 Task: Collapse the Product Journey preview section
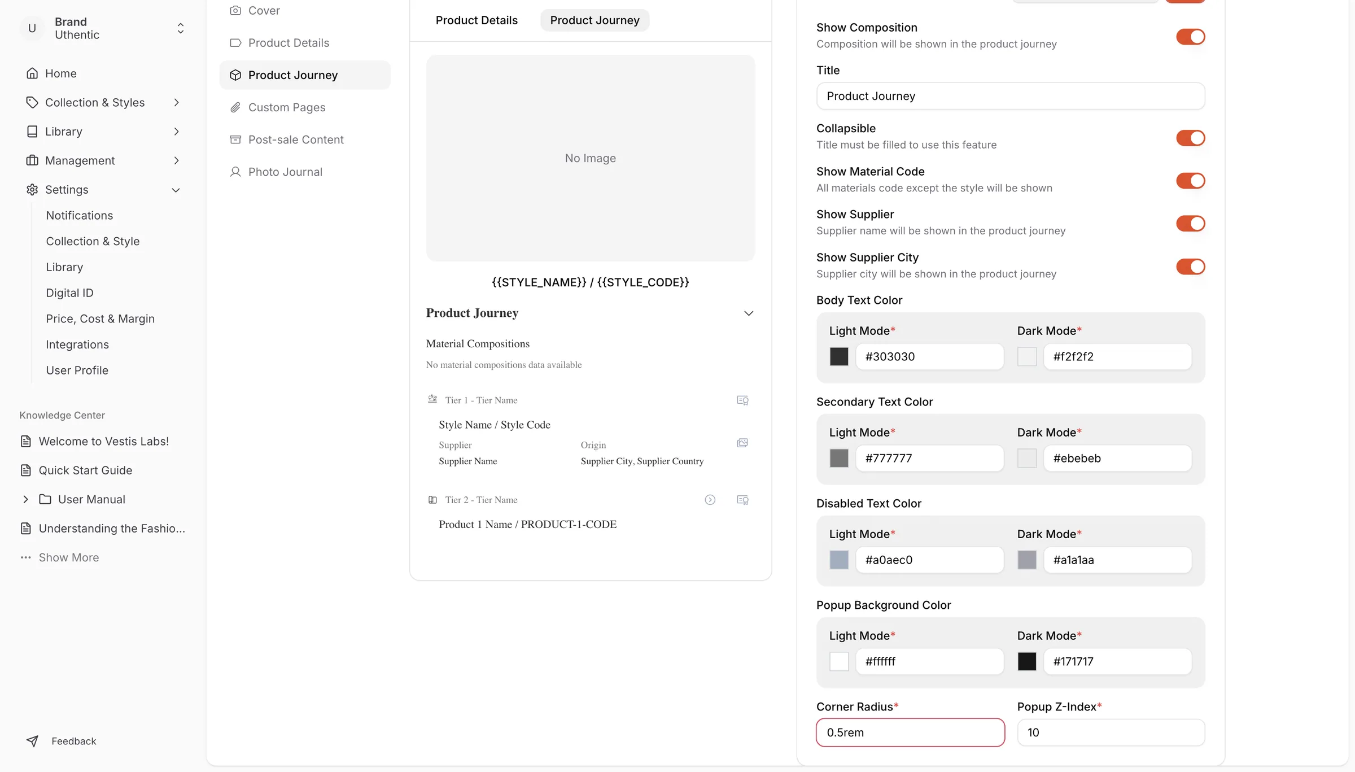coord(749,313)
